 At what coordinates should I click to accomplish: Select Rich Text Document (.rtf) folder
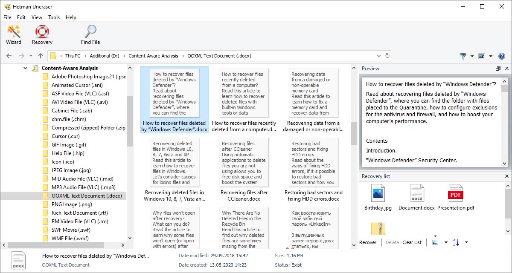[x=75, y=213]
